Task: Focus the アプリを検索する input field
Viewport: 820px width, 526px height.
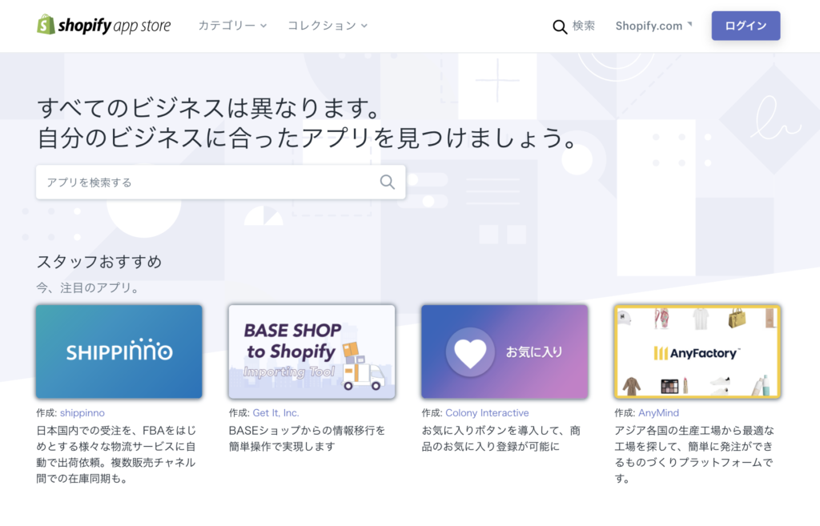Action: click(221, 182)
